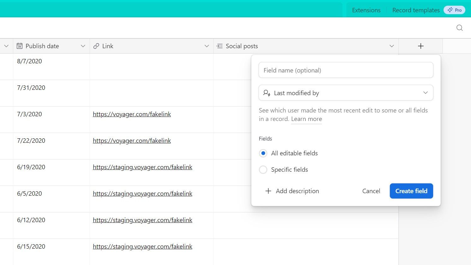Click the calendar icon on Publish date column
The height and width of the screenshot is (265, 471).
tap(19, 46)
